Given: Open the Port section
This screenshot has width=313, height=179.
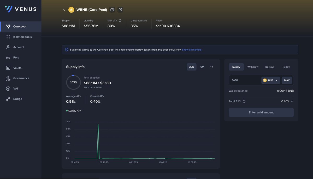Looking at the screenshot, I should tap(21, 58).
